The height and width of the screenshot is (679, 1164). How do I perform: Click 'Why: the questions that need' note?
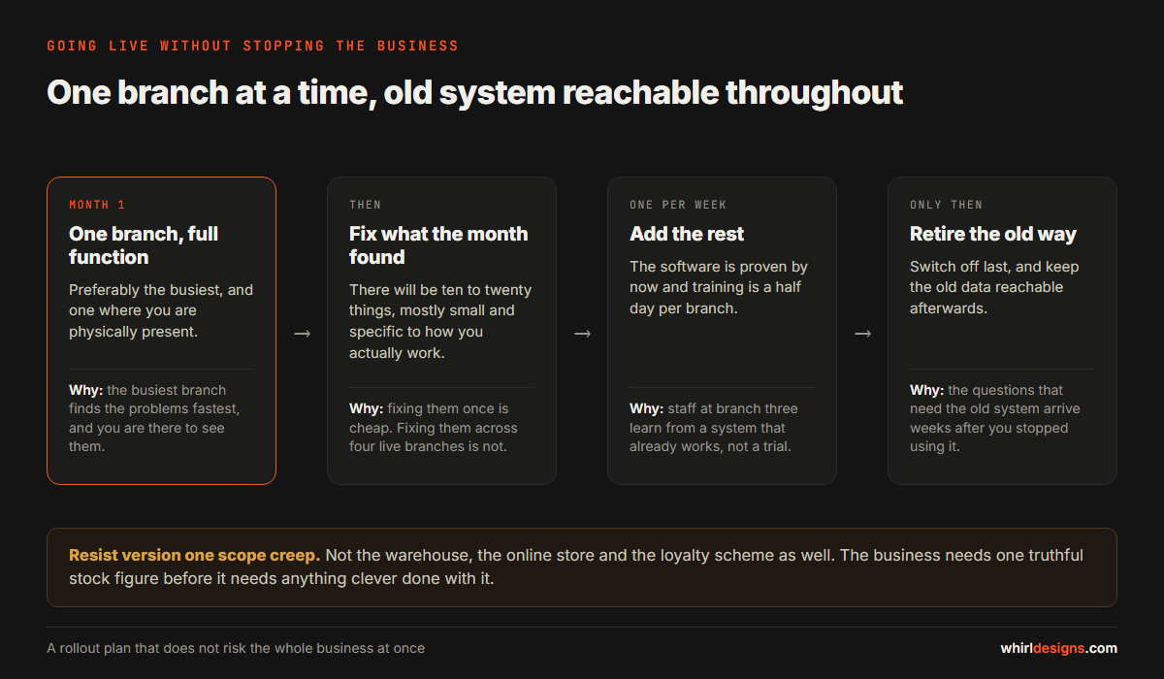994,418
